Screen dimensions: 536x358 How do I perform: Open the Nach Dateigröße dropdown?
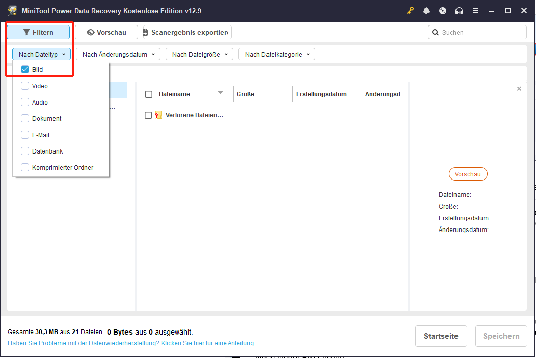(x=199, y=54)
